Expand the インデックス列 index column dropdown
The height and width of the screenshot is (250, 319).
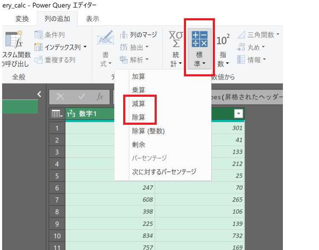(x=85, y=47)
